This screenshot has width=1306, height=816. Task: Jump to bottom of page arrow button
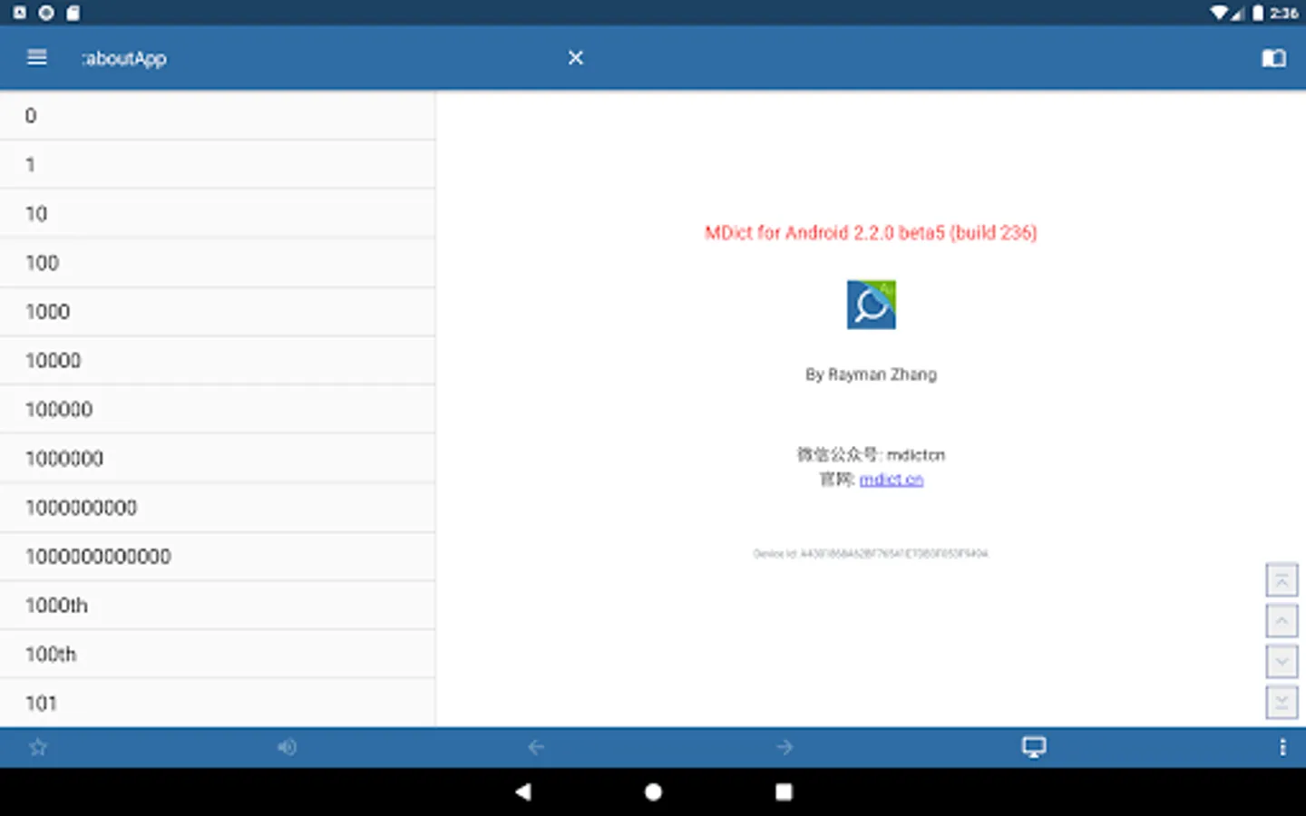pyautogui.click(x=1282, y=703)
